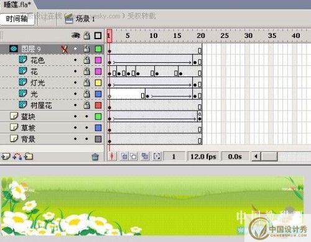Select the 睡莲.fla document tab
This screenshot has width=311, height=242.
[x=17, y=4]
